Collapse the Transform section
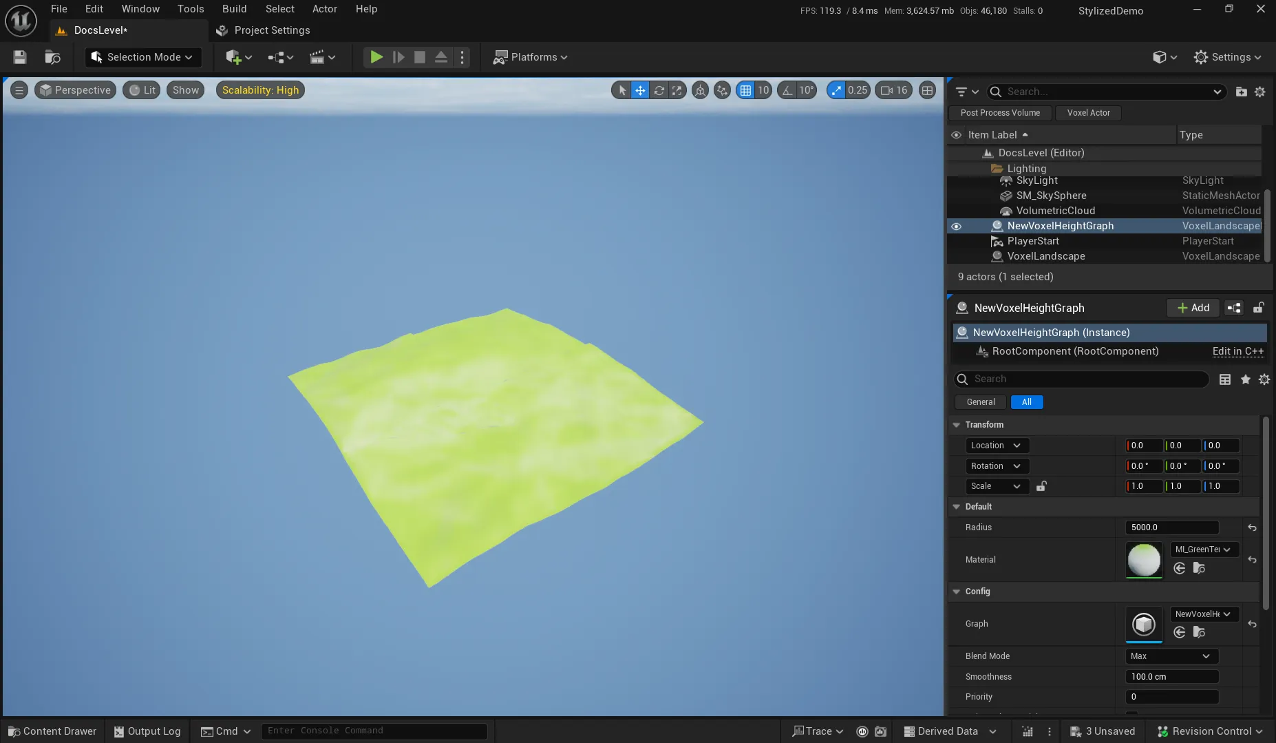Viewport: 1276px width, 743px height. [x=957, y=425]
